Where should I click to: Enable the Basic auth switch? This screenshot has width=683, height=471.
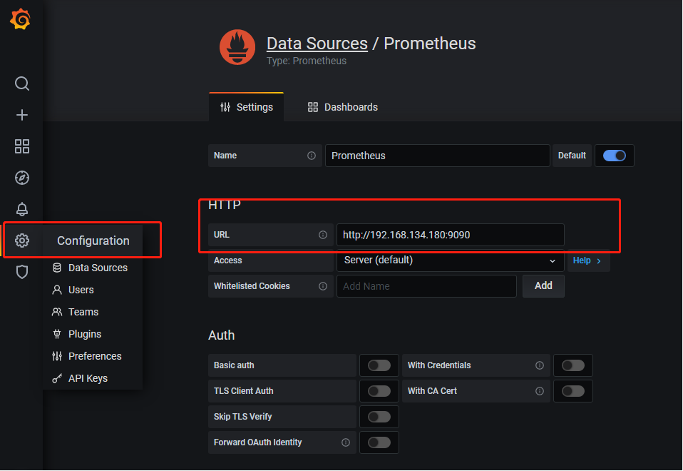379,365
